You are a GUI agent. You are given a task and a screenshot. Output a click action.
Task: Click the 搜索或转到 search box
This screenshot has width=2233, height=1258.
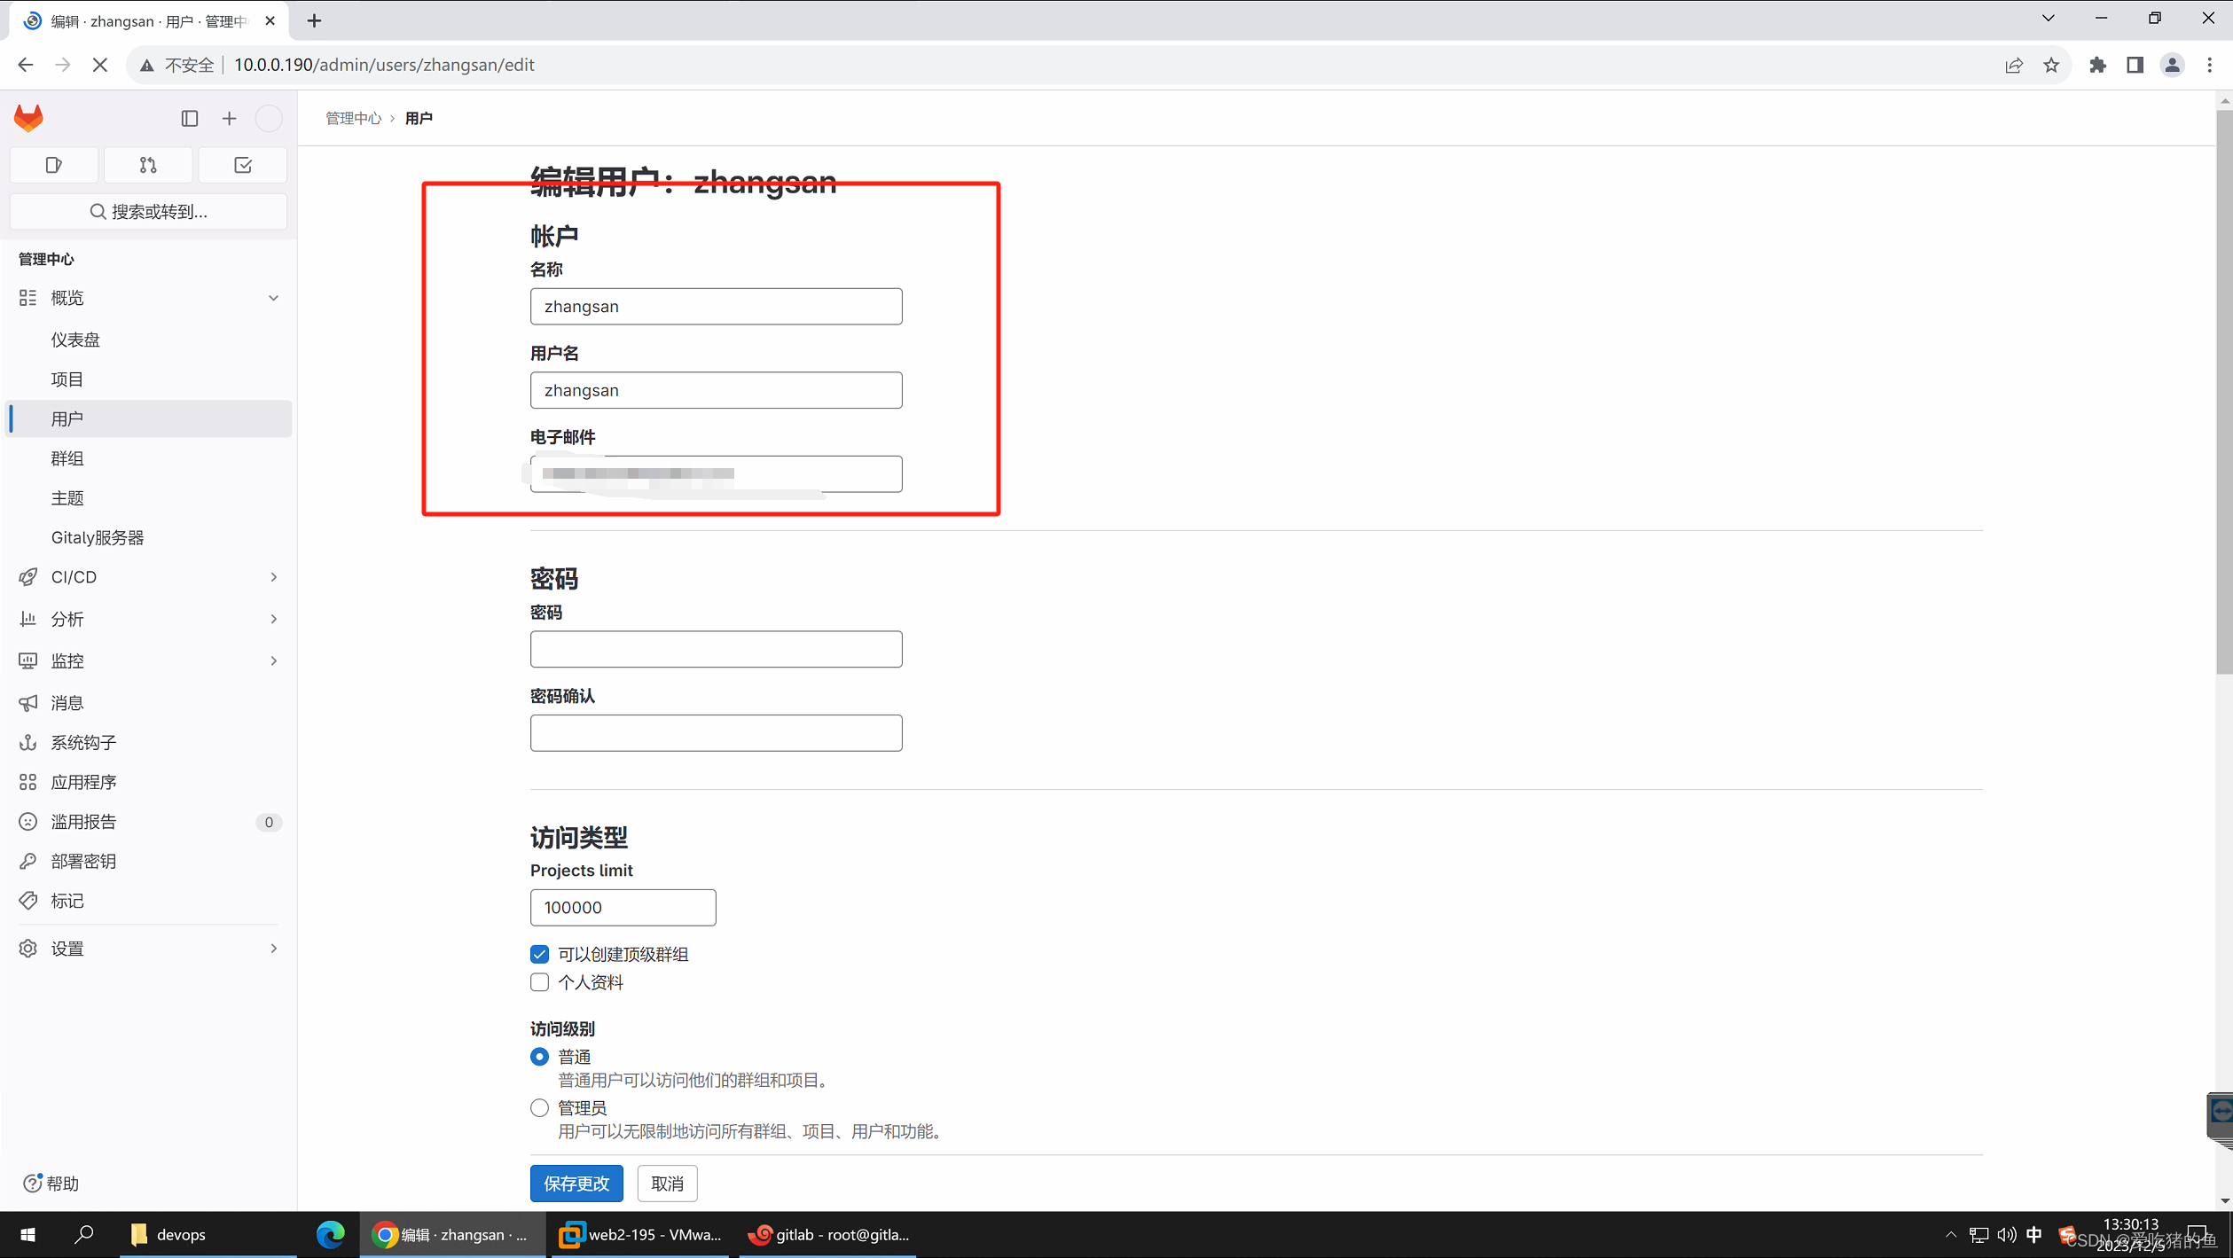click(x=148, y=212)
